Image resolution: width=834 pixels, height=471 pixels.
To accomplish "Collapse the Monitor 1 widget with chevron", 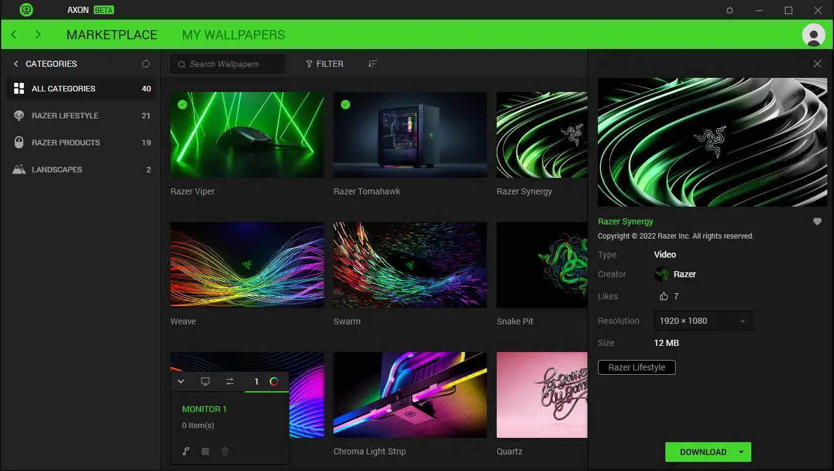I will point(181,381).
